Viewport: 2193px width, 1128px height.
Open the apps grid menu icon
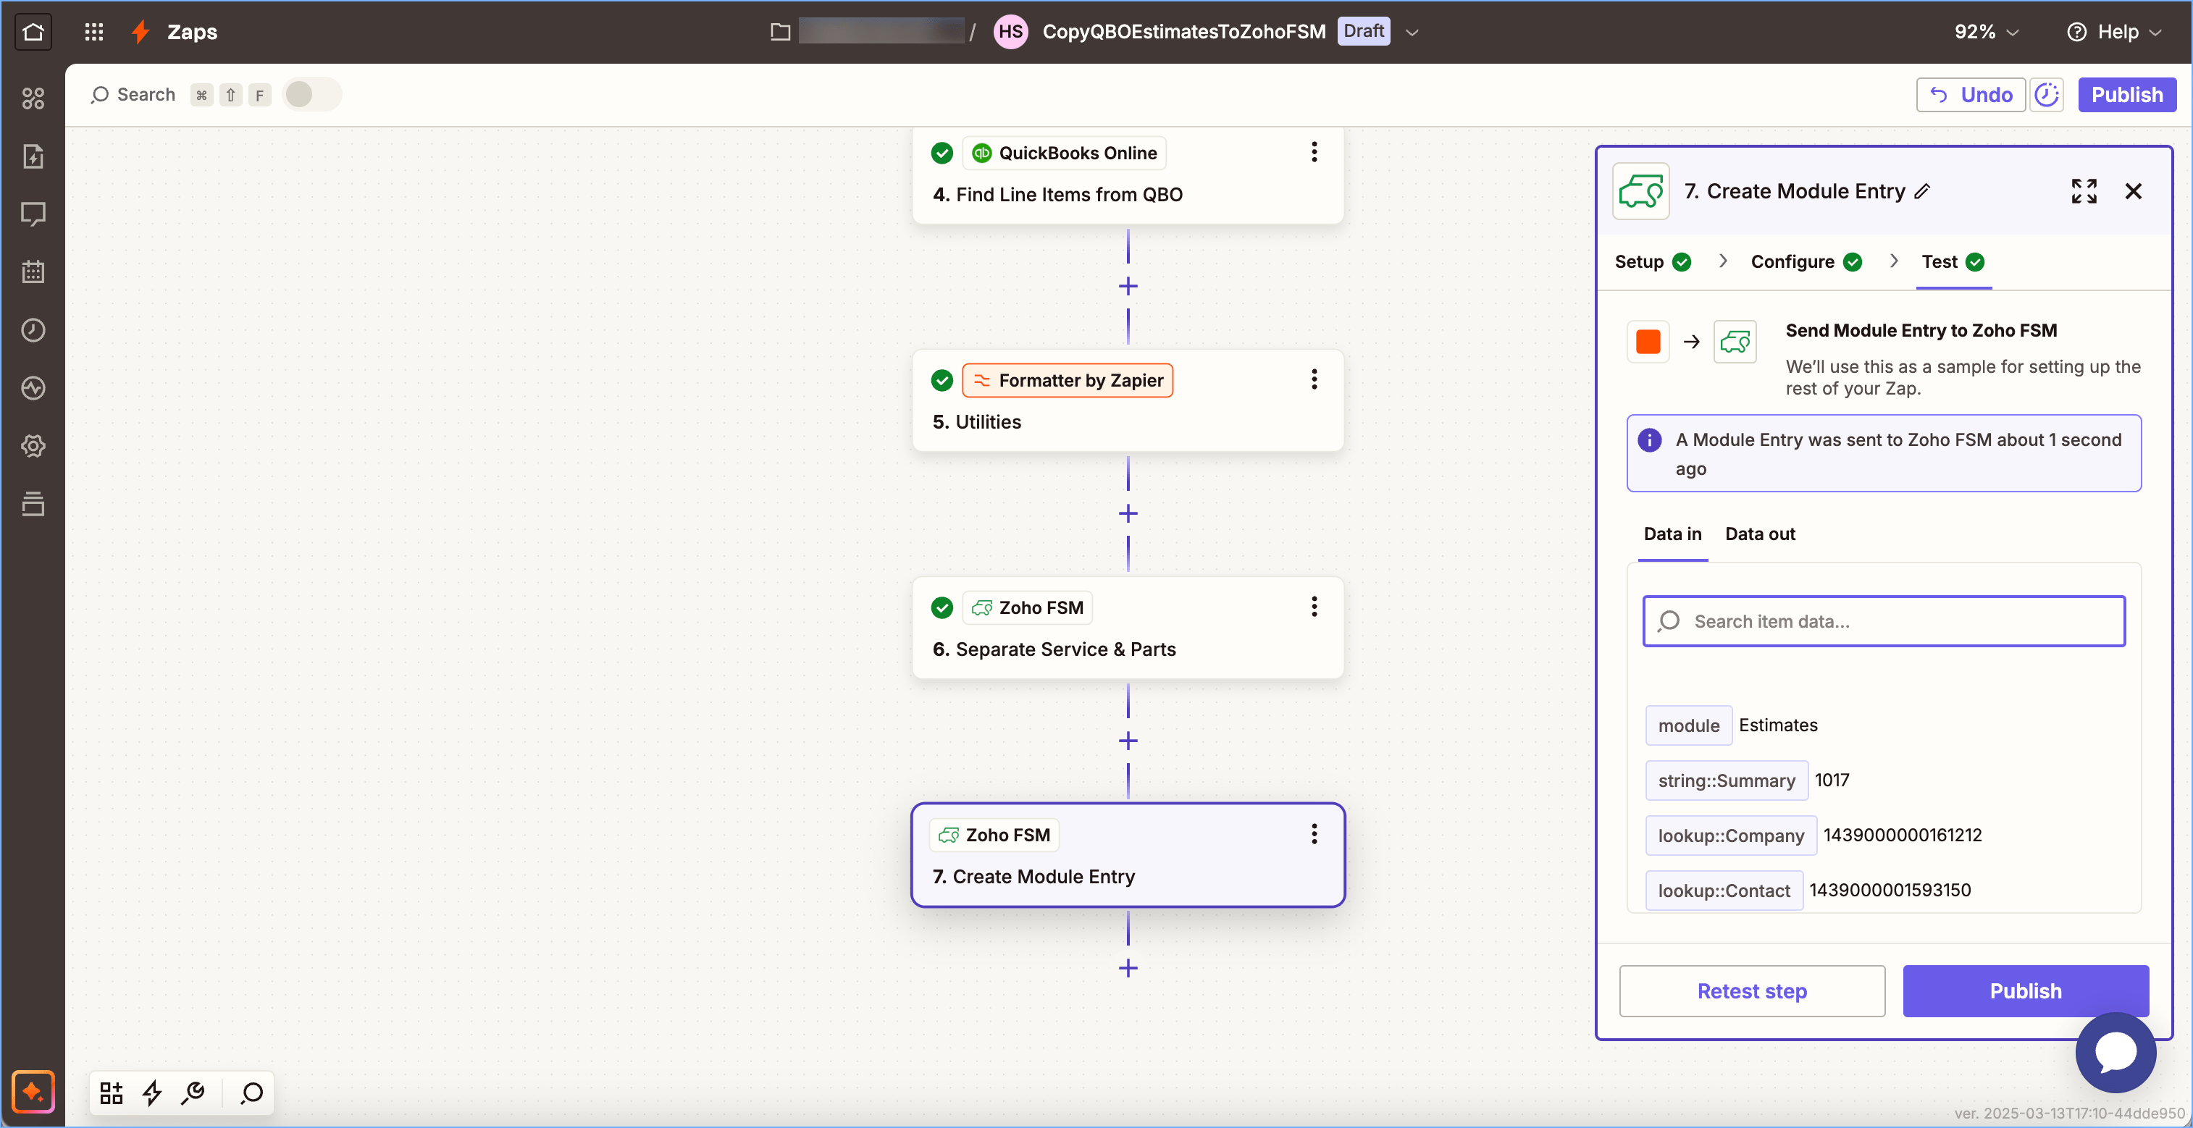click(x=93, y=32)
